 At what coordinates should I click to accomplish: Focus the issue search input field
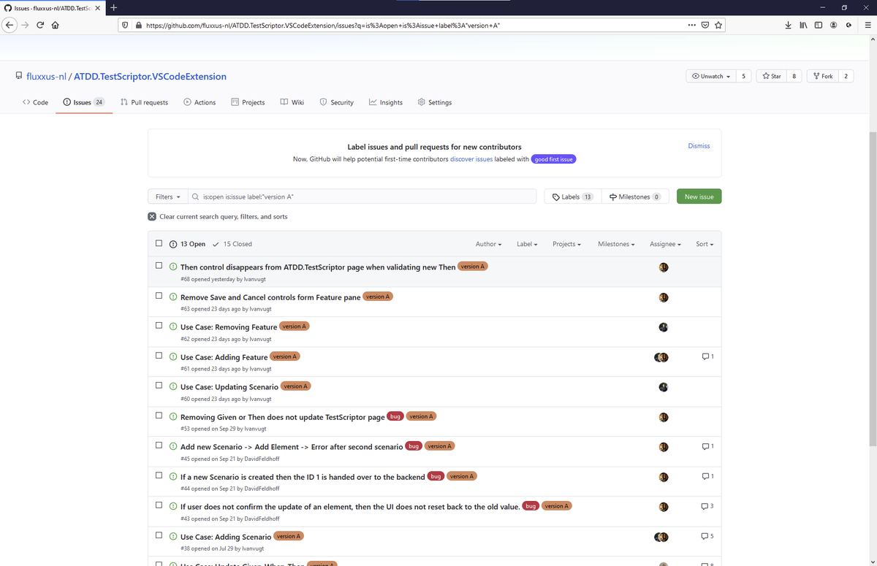(362, 196)
